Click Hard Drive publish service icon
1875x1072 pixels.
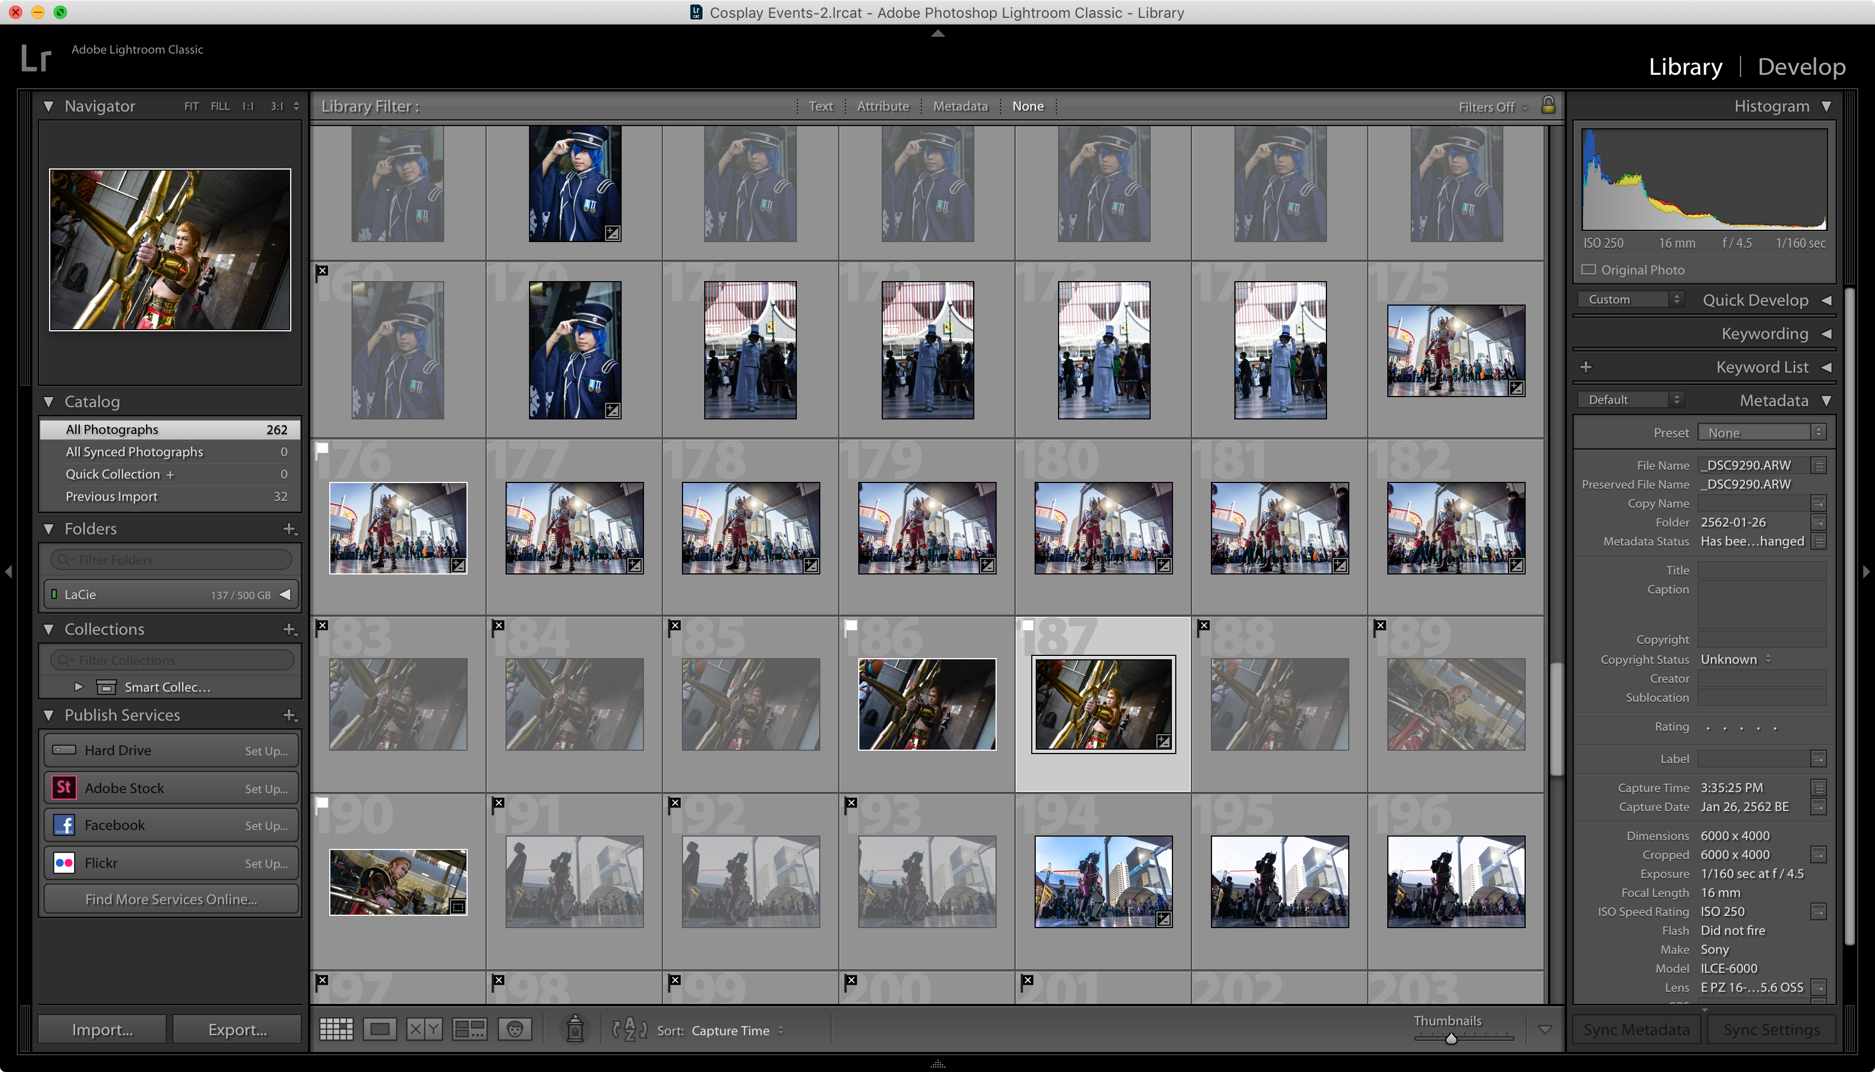63,750
